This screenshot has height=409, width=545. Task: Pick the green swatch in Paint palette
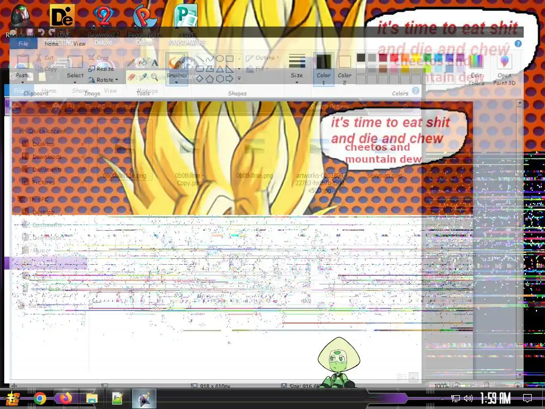click(427, 58)
